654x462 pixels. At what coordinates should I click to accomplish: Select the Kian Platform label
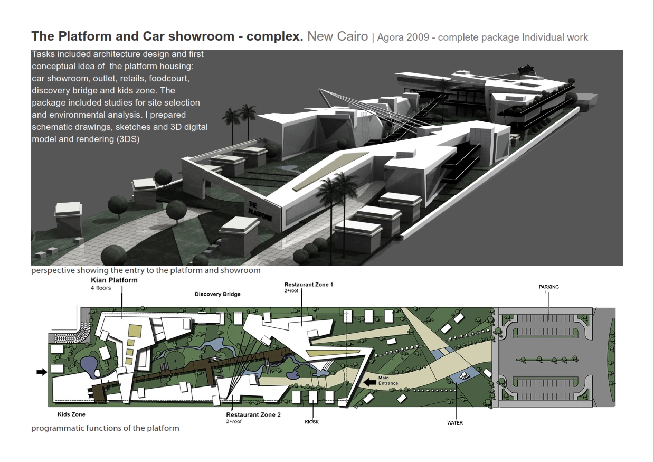coord(114,280)
